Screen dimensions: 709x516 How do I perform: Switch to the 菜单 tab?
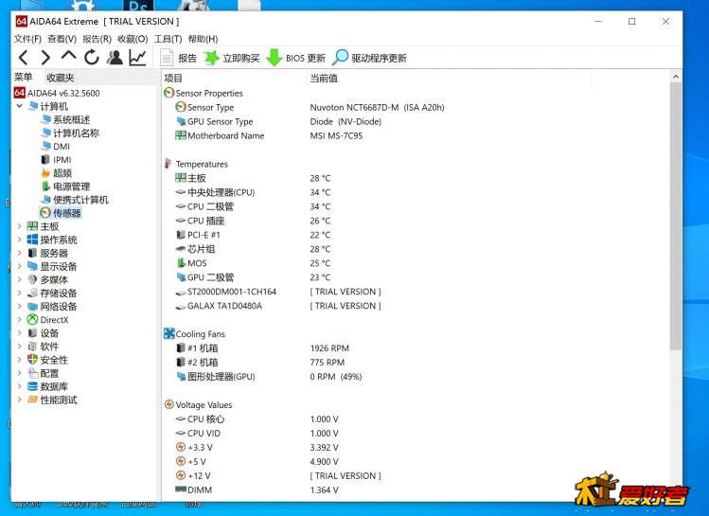[x=23, y=78]
